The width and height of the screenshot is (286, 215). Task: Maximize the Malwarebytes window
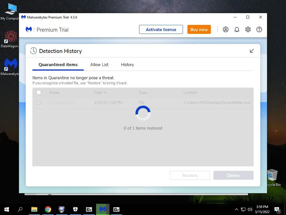pos(248,17)
